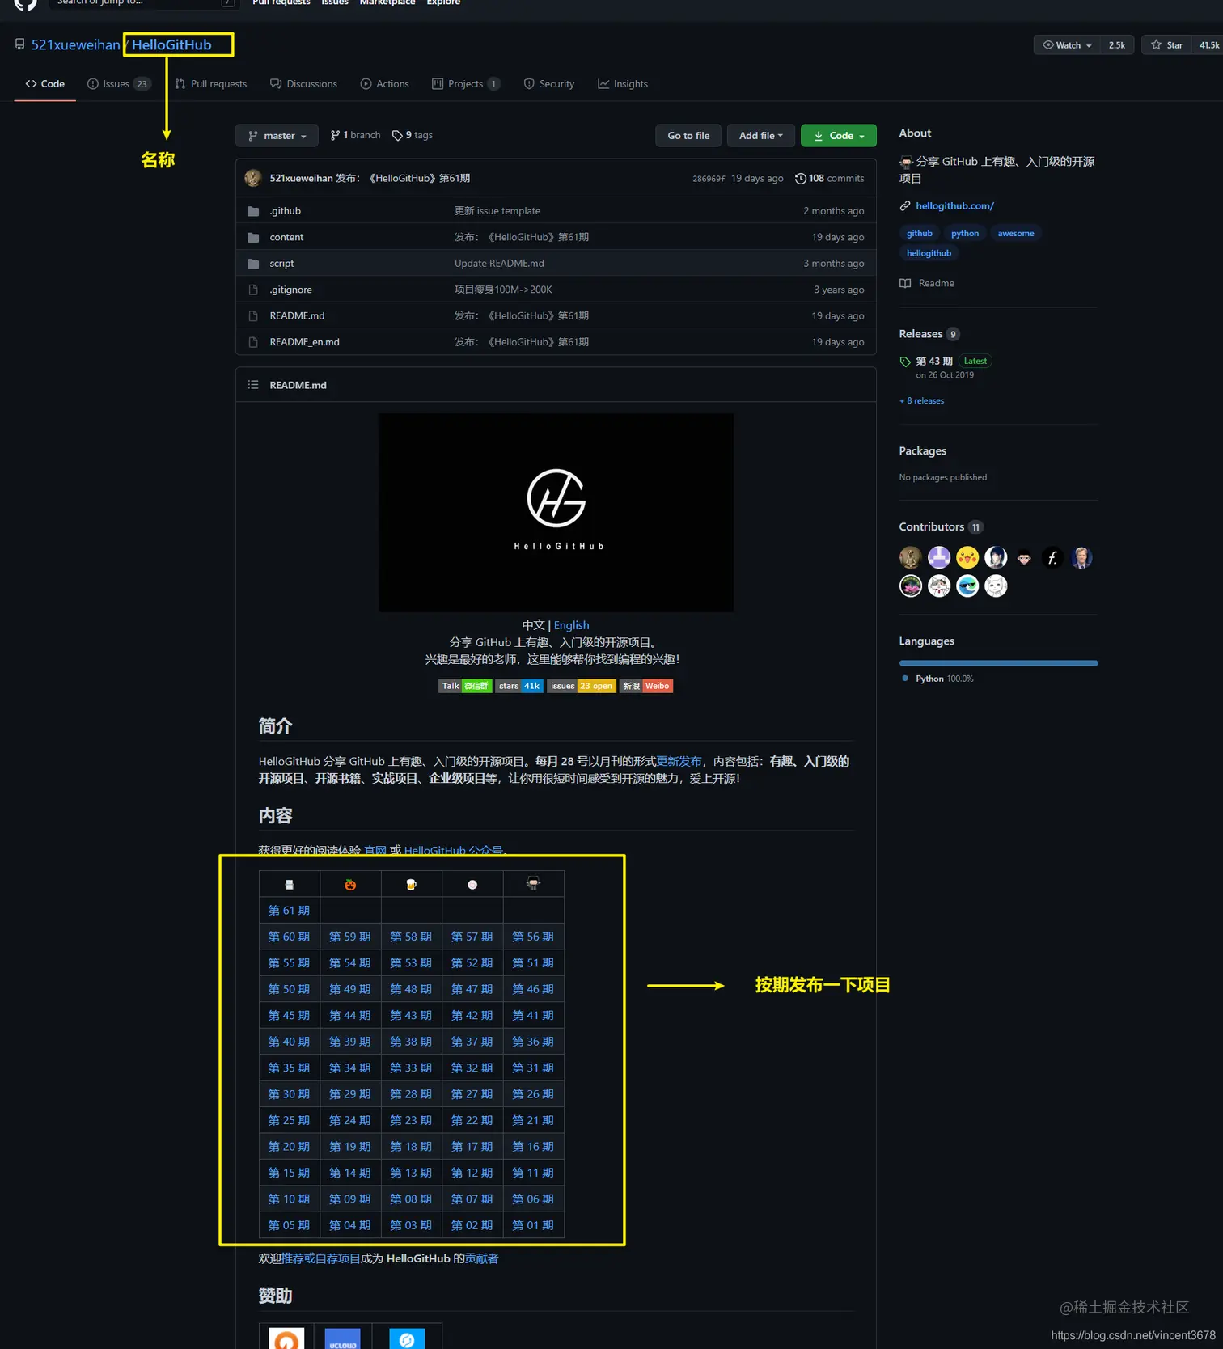Image resolution: width=1223 pixels, height=1349 pixels.
Task: Open the 第 43 期 latest release
Action: point(934,362)
